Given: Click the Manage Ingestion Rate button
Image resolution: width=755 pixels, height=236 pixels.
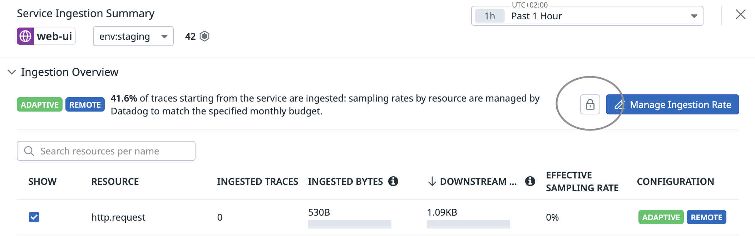Looking at the screenshot, I should click(x=672, y=104).
